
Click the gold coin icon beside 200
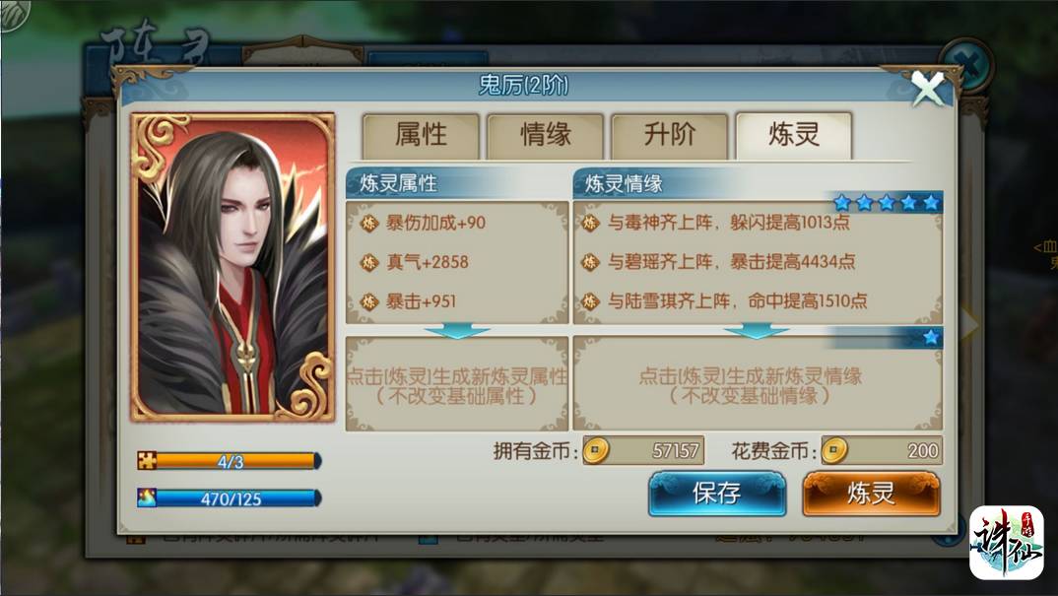[x=834, y=450]
